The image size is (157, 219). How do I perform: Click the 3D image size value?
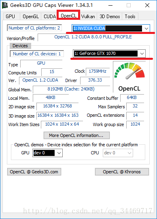[x=57, y=115]
